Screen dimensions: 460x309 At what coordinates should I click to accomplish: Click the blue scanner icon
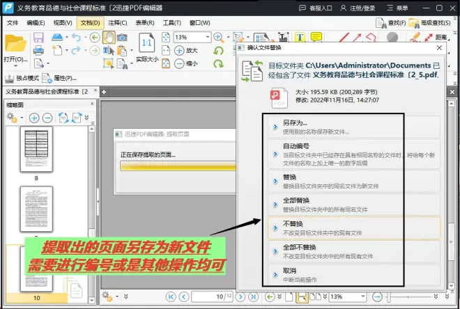pyautogui.click(x=57, y=37)
